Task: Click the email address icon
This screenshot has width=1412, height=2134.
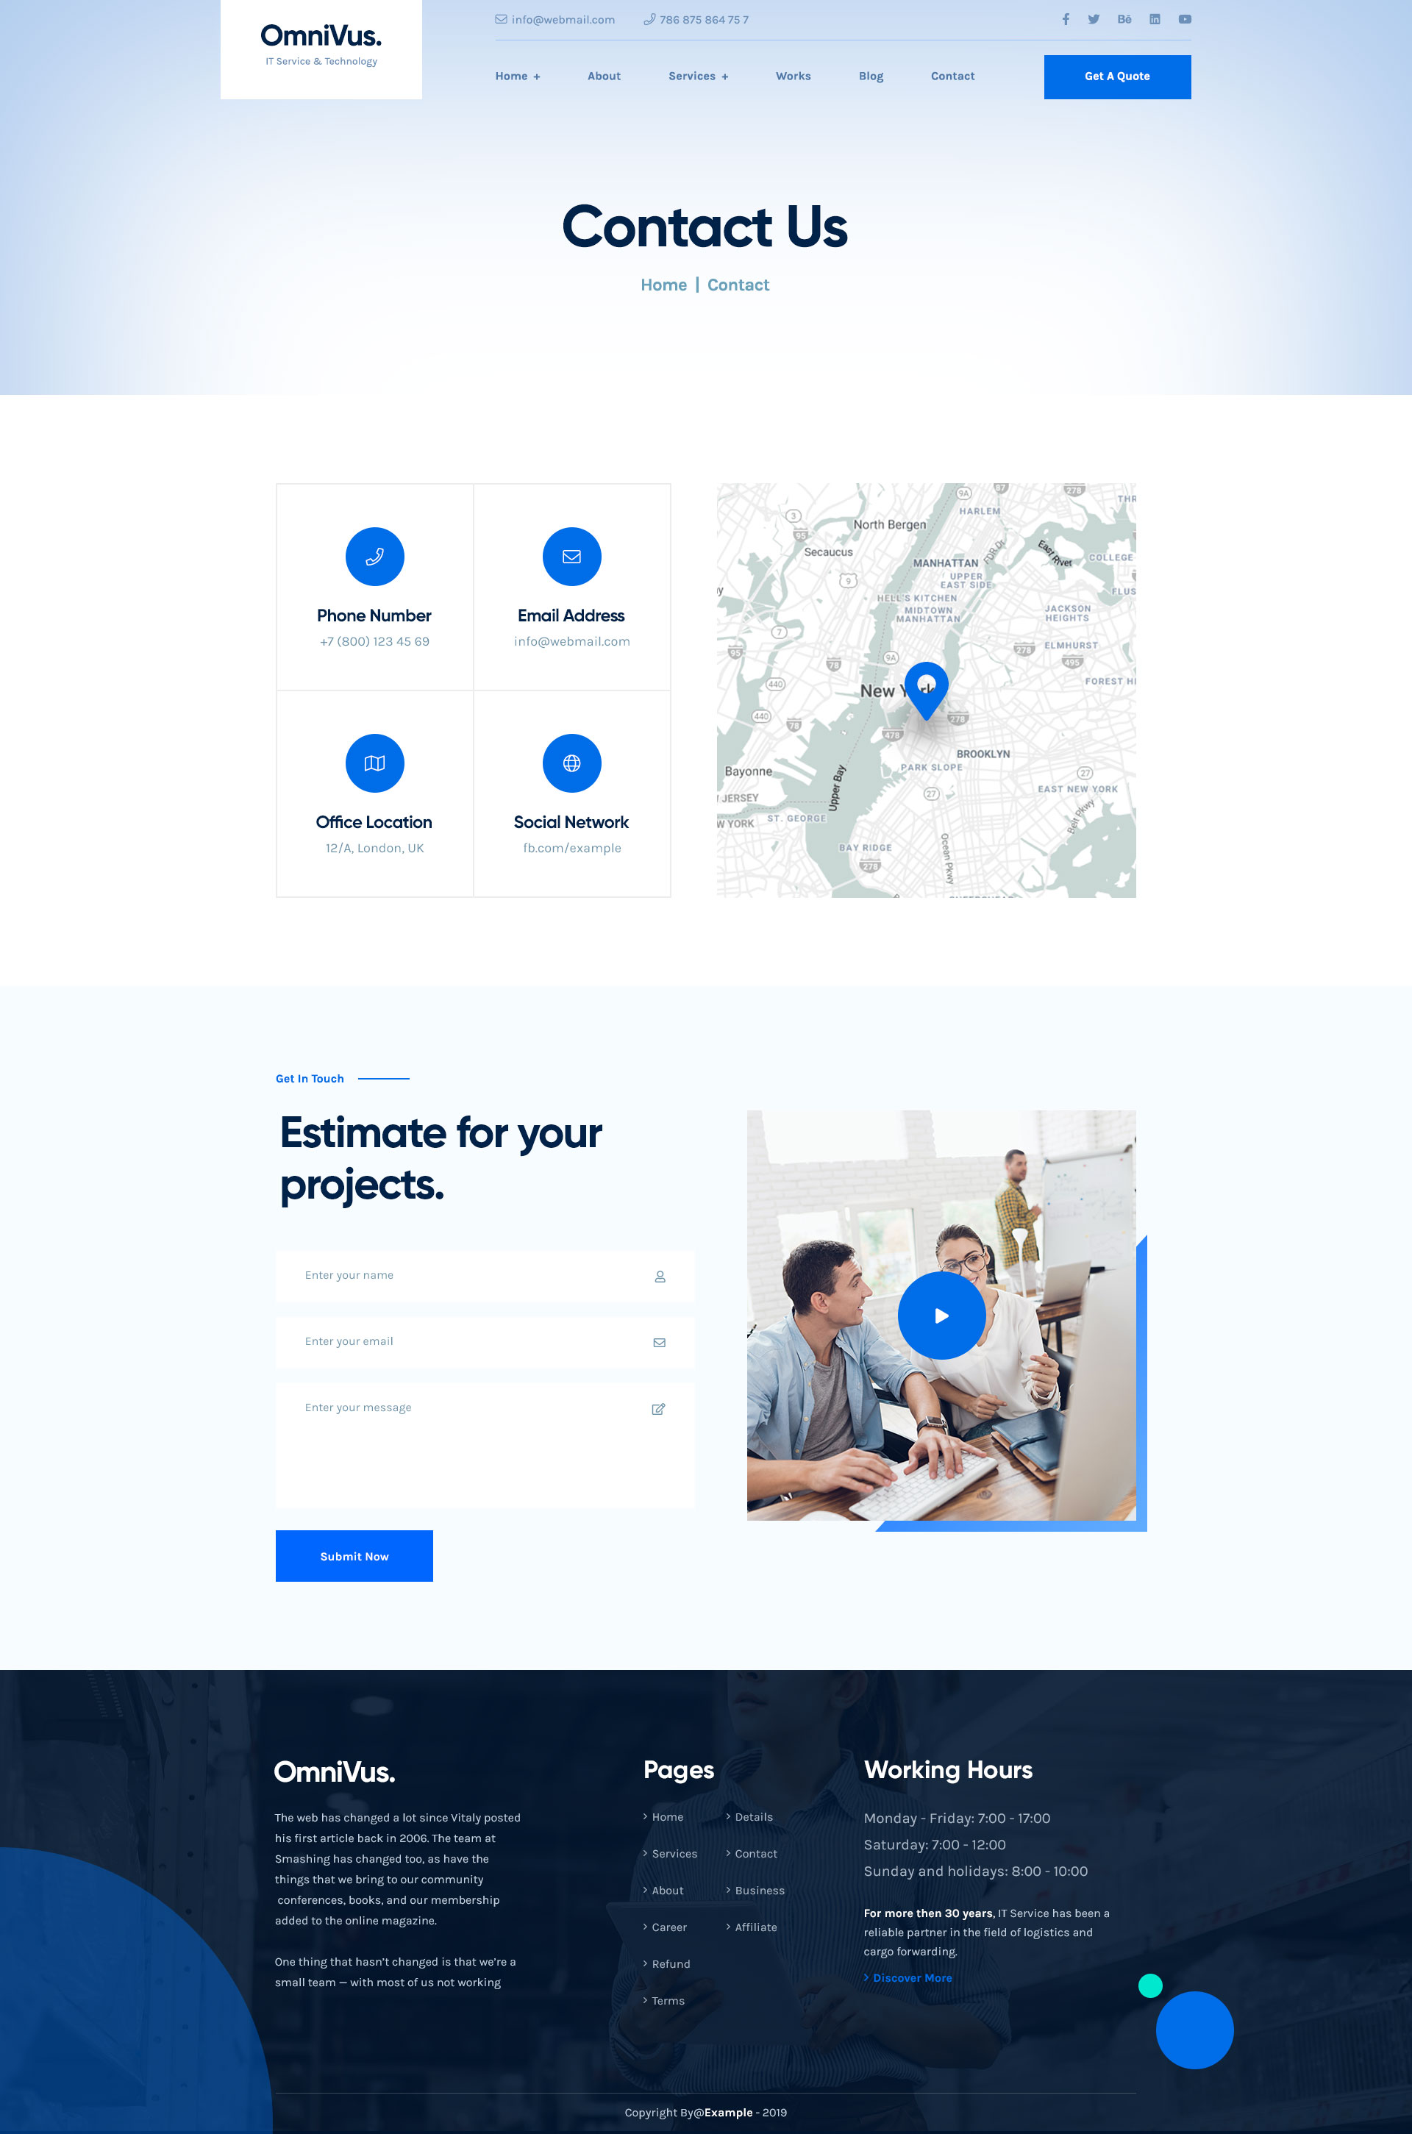Action: click(571, 556)
